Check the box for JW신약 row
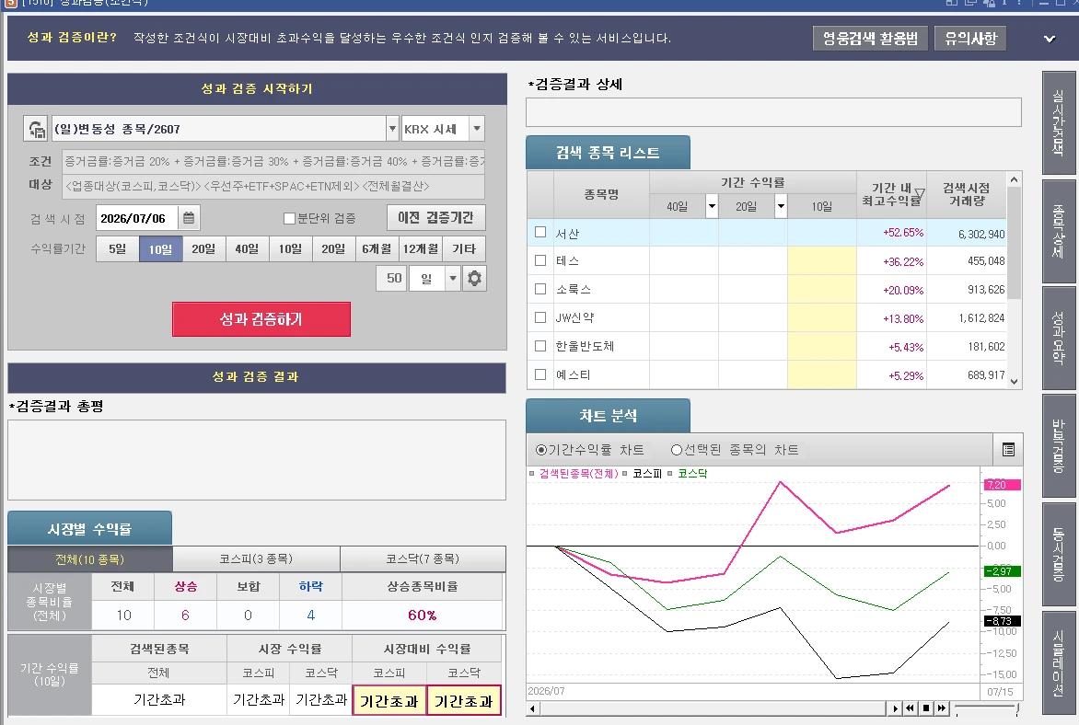Screen dimensions: 1079x725 tap(540, 317)
